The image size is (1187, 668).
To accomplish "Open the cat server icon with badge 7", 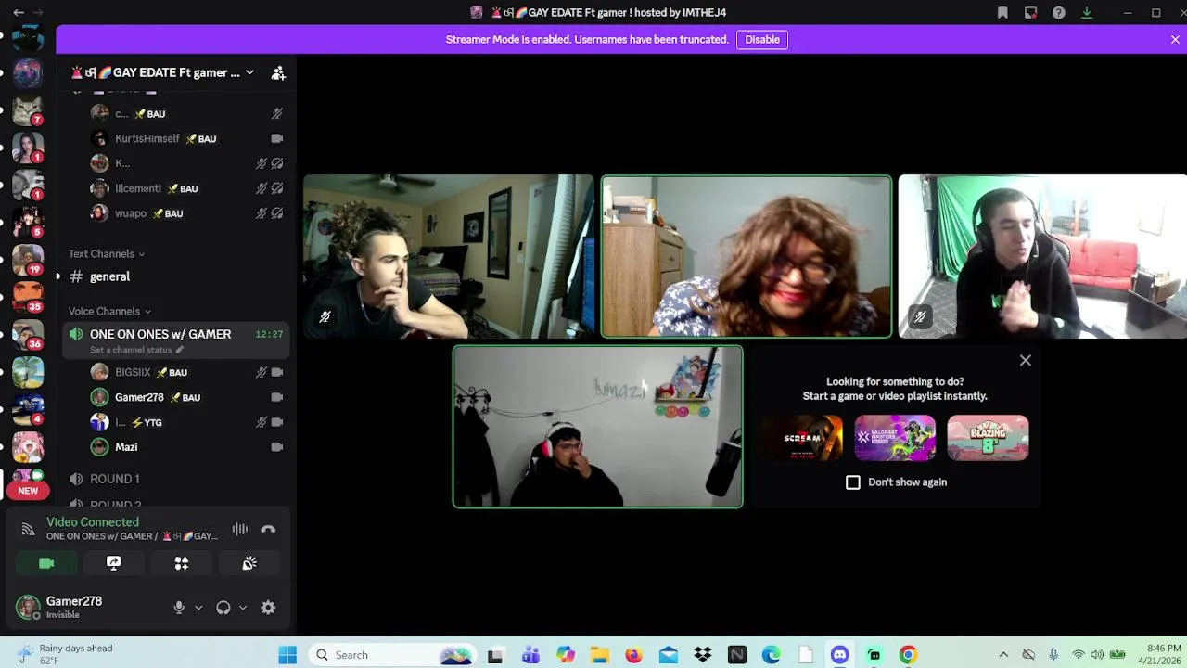I will 28,110.
